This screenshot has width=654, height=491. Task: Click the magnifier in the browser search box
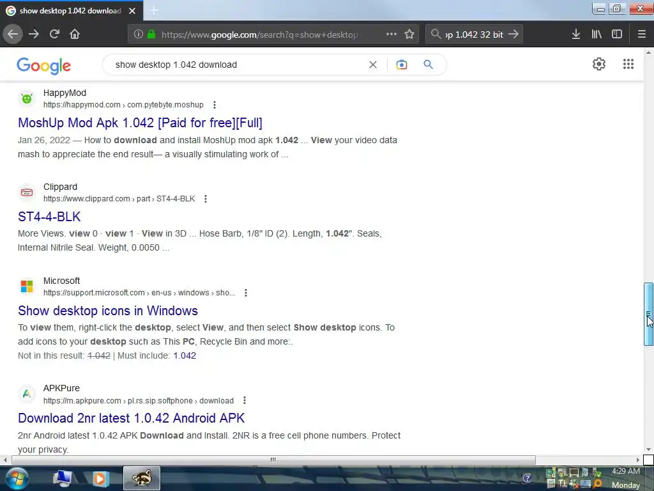pos(436,35)
